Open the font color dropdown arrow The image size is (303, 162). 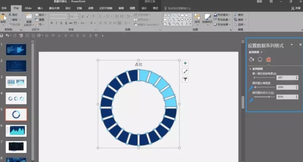coord(95,23)
